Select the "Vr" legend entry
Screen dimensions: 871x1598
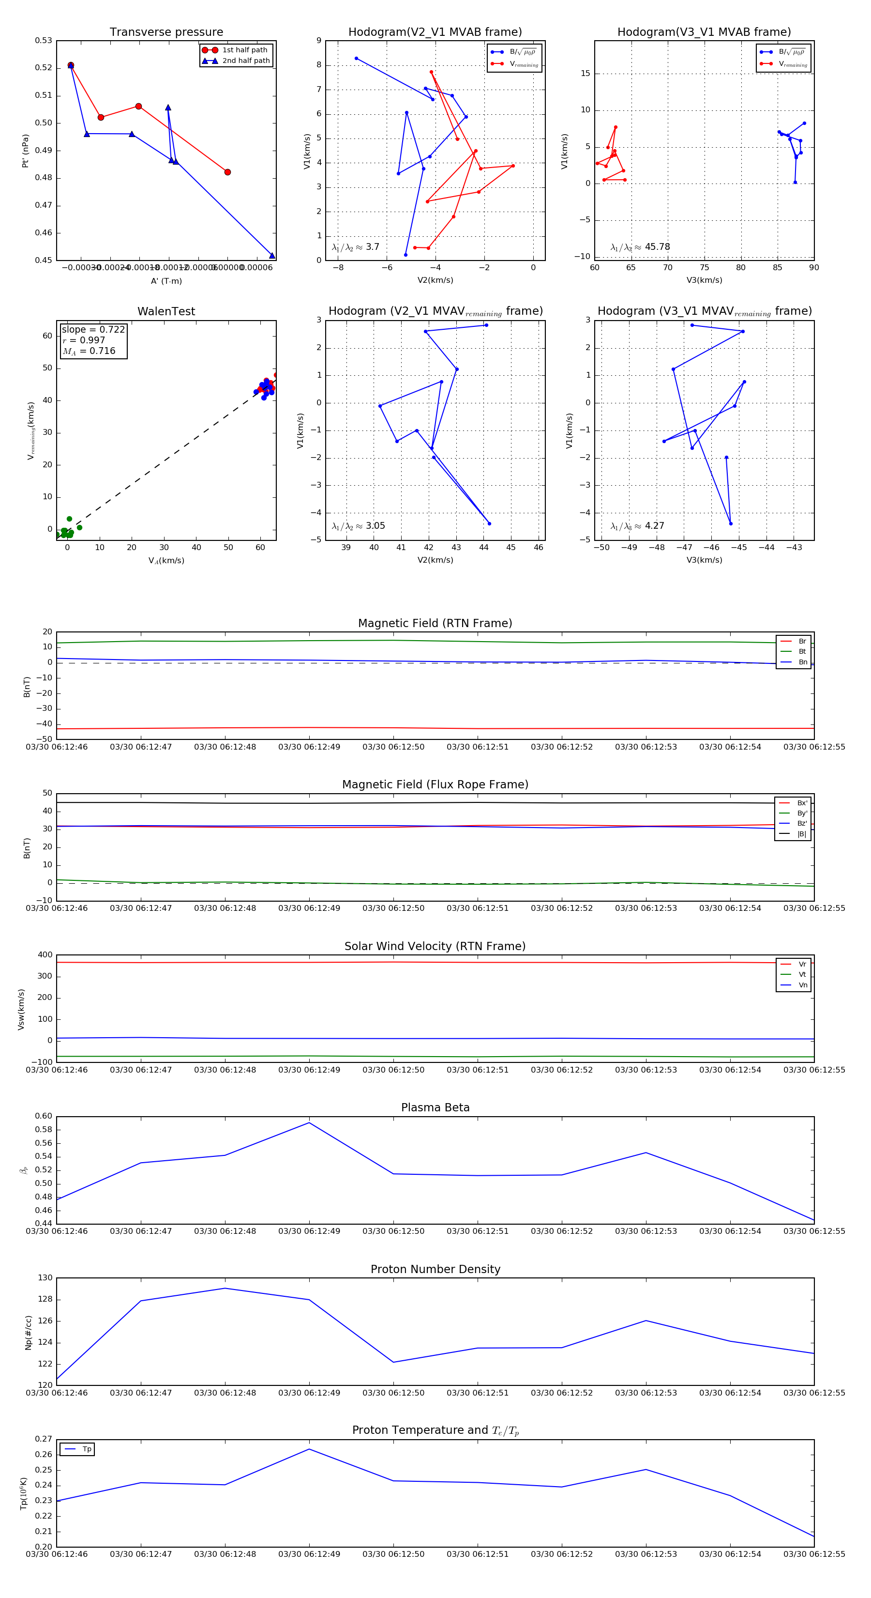click(x=794, y=964)
